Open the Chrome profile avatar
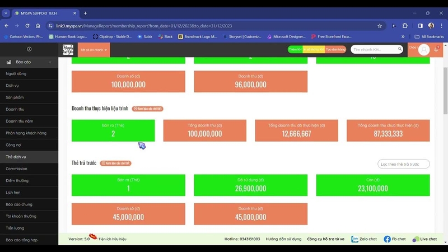The image size is (448, 252). (x=431, y=26)
